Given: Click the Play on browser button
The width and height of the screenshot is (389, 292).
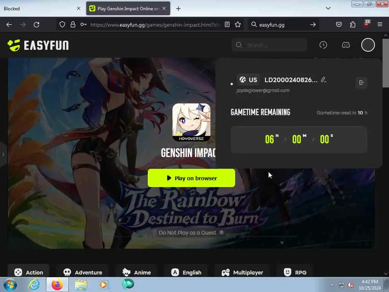Looking at the screenshot, I should (x=191, y=178).
